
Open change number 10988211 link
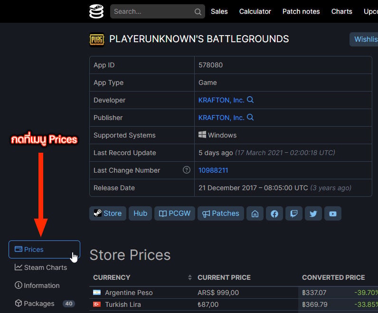(x=213, y=170)
